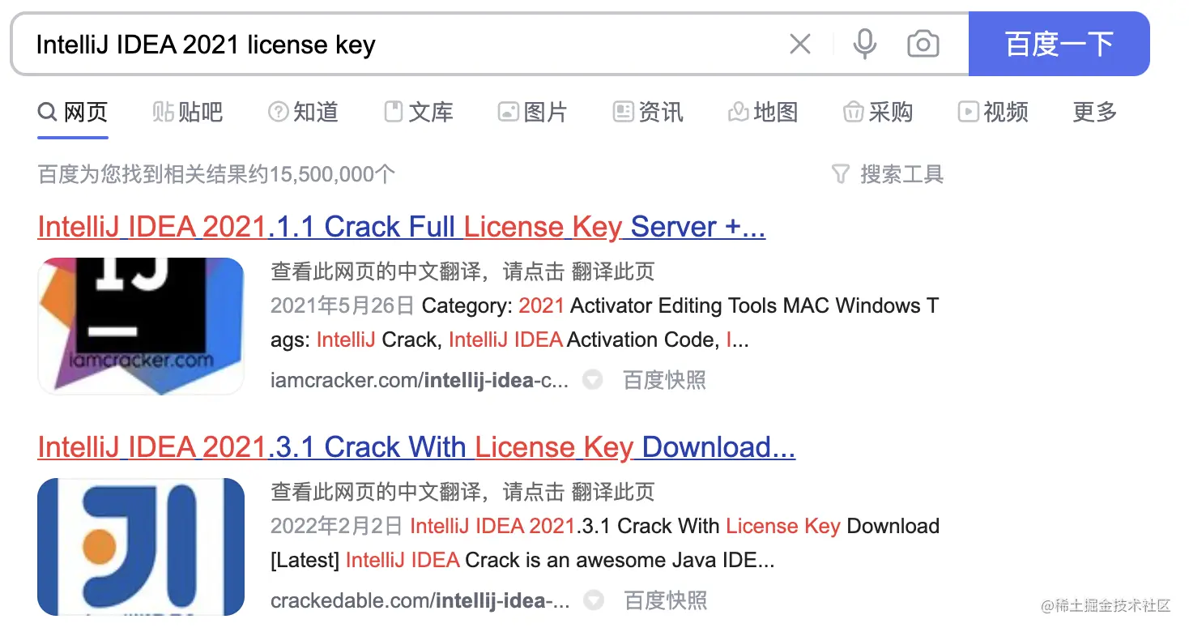Clear the search box with the X icon

pyautogui.click(x=800, y=44)
